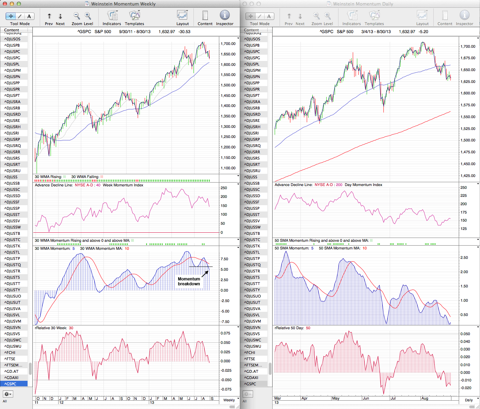Screen dimensions: 480x409
Task: Select text annotation tool in Daily window
Action: (269, 16)
